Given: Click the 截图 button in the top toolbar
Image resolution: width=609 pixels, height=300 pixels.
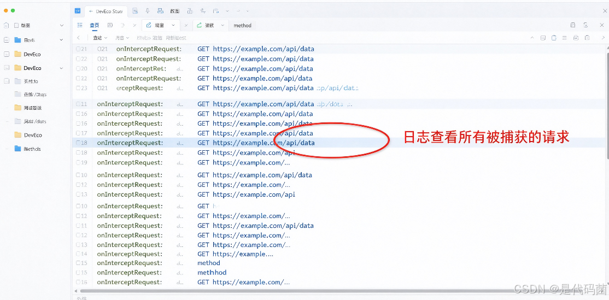Looking at the screenshot, I should click(175, 11).
